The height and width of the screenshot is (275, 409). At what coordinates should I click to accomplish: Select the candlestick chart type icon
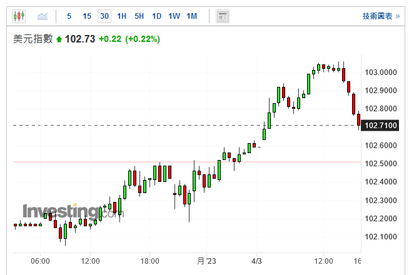[19, 16]
